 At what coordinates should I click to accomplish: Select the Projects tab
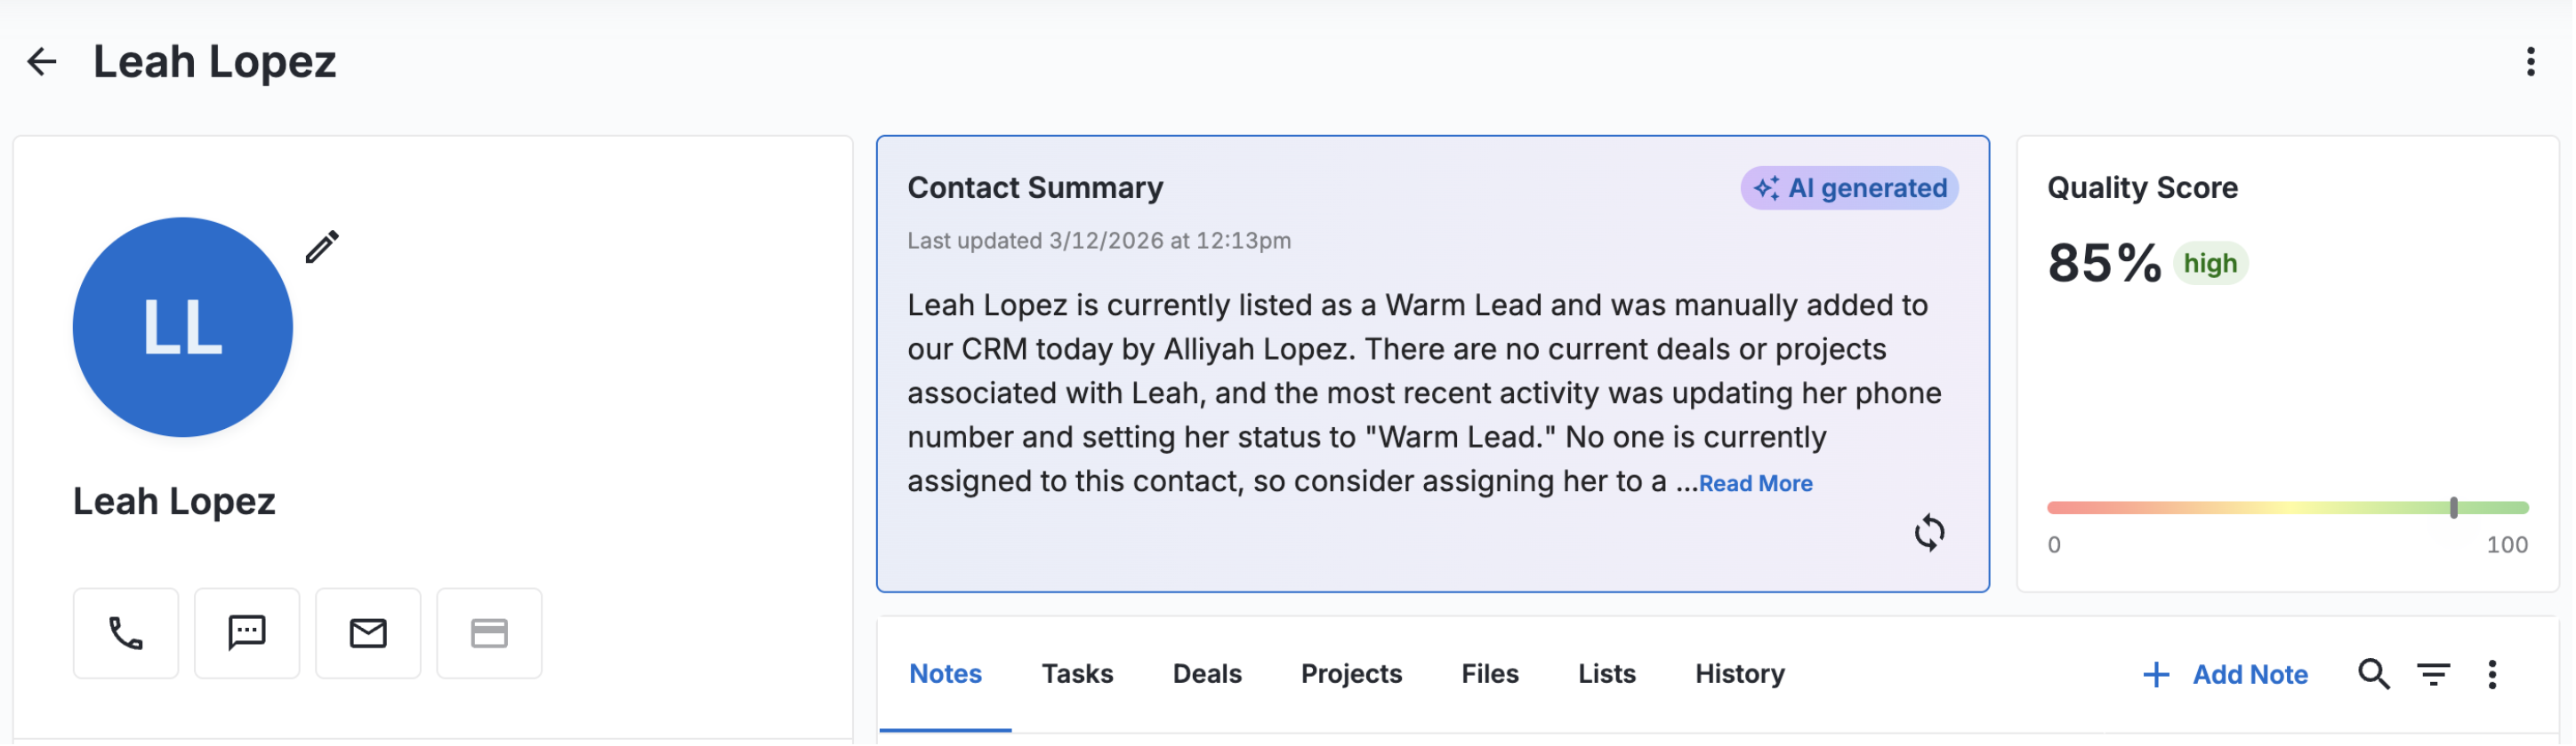(1352, 675)
